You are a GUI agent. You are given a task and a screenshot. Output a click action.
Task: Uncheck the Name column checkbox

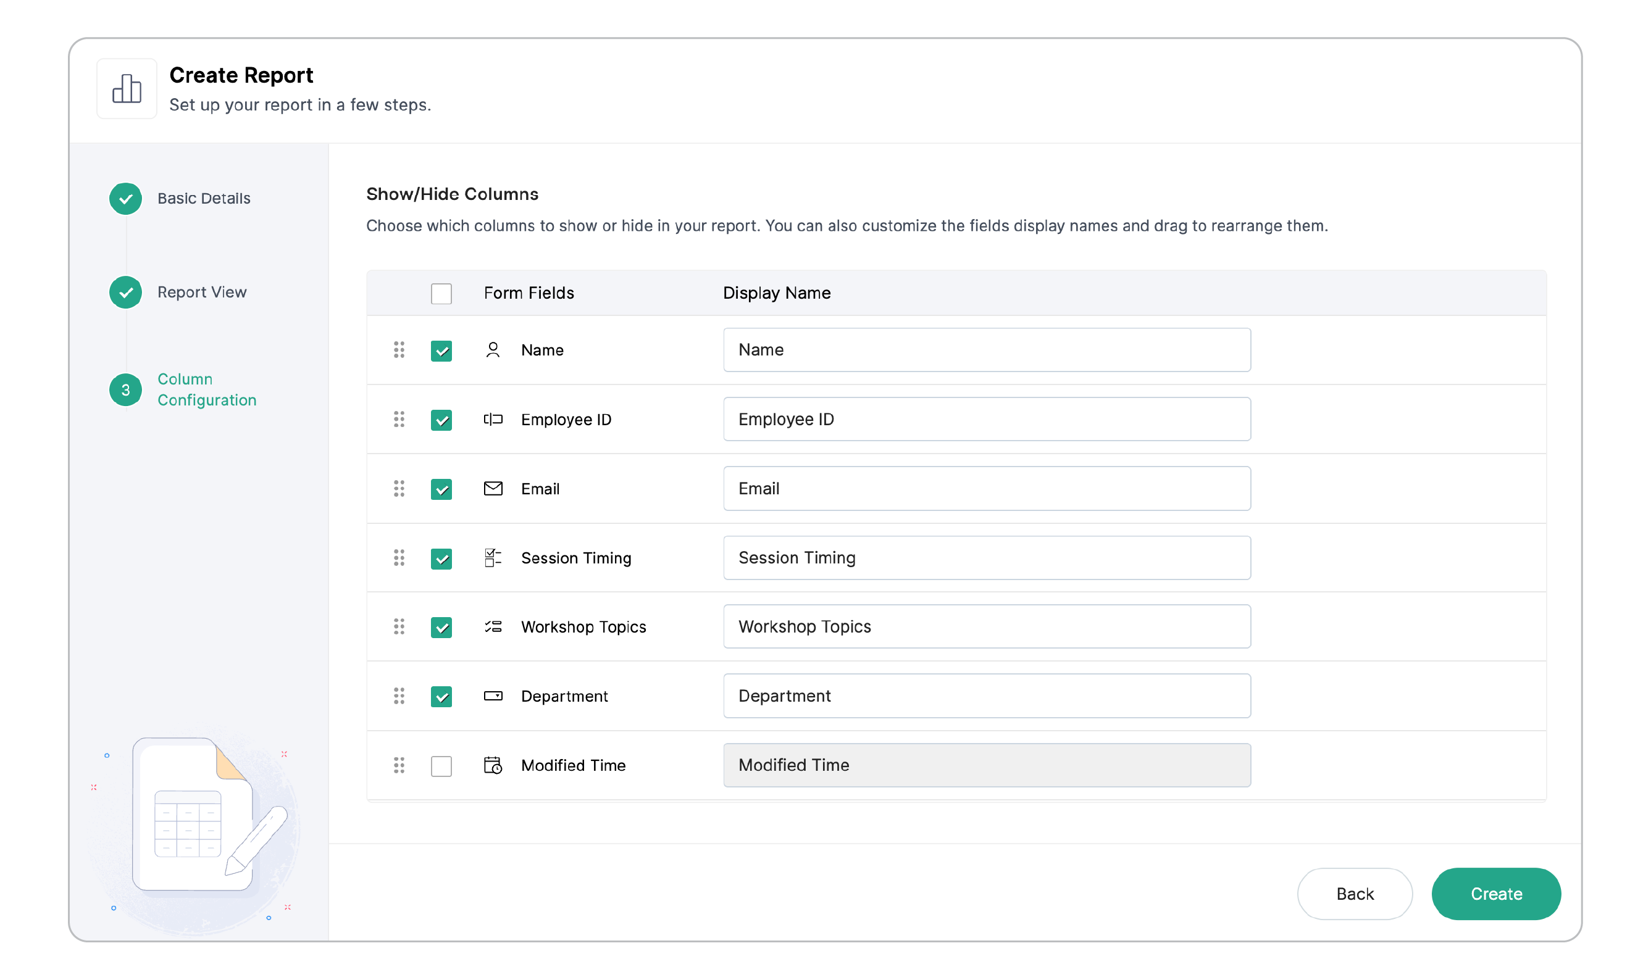pyautogui.click(x=441, y=351)
